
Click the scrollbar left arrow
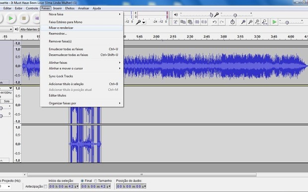(24, 174)
